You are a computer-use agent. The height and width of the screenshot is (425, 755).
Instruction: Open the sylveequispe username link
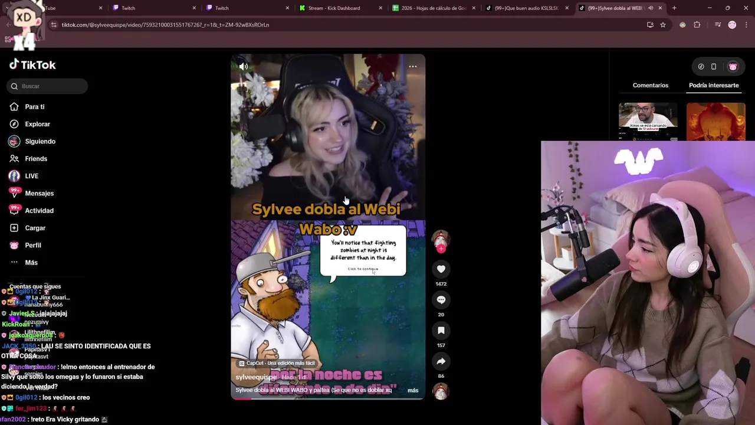pyautogui.click(x=256, y=377)
